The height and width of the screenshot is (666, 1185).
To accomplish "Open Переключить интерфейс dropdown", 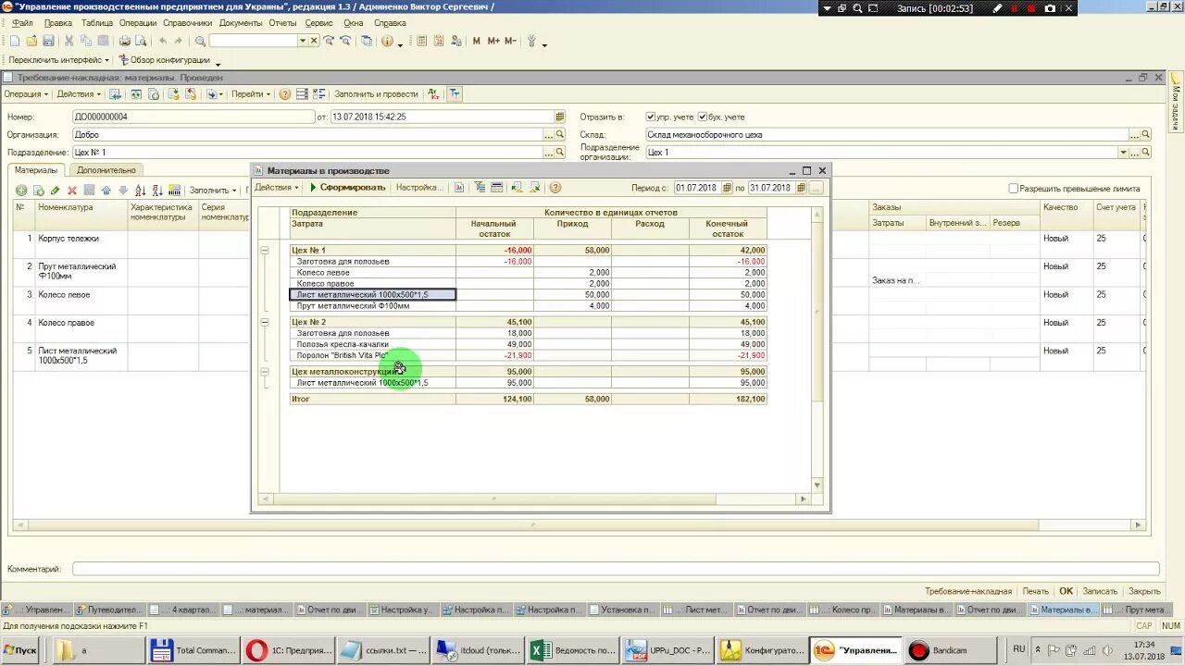I will [x=58, y=60].
